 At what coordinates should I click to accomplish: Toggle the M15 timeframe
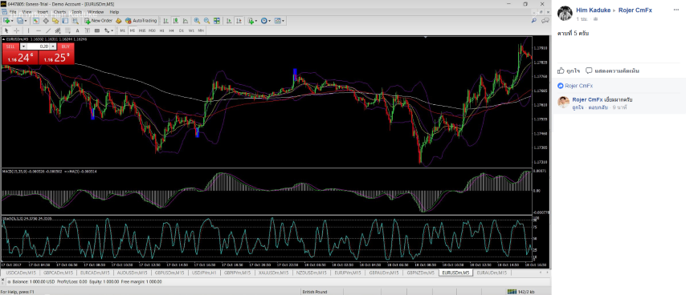pyautogui.click(x=141, y=30)
